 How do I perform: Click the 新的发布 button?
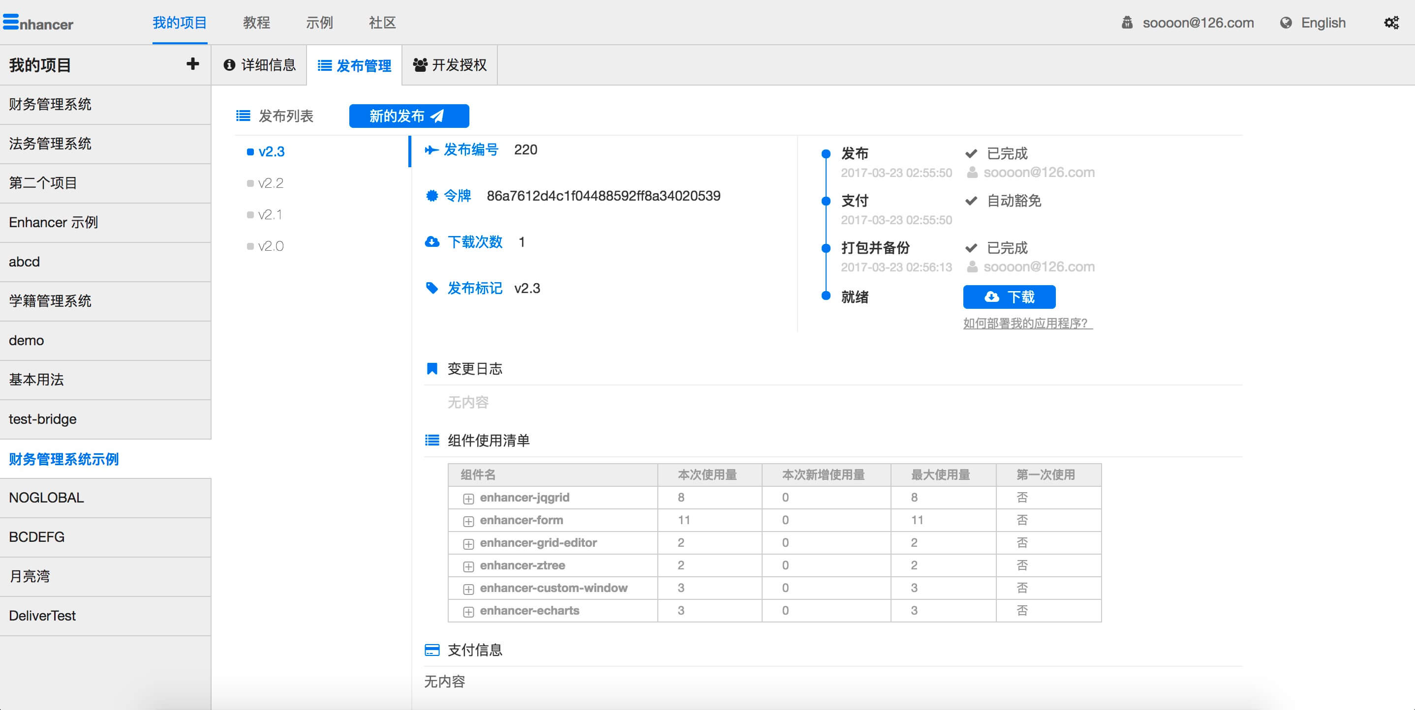(409, 116)
